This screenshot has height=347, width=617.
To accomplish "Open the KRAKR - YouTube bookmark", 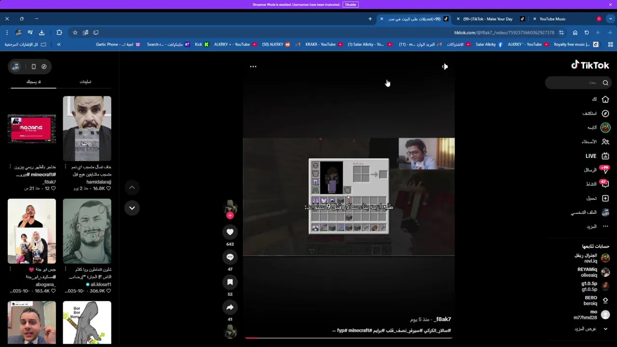I will pyautogui.click(x=324, y=44).
